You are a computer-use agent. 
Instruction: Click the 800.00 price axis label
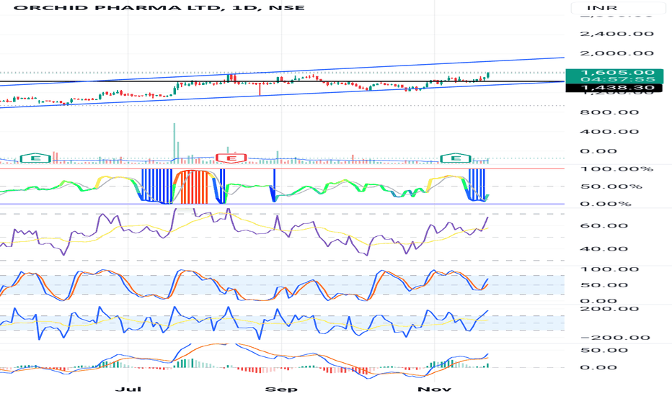pyautogui.click(x=609, y=112)
